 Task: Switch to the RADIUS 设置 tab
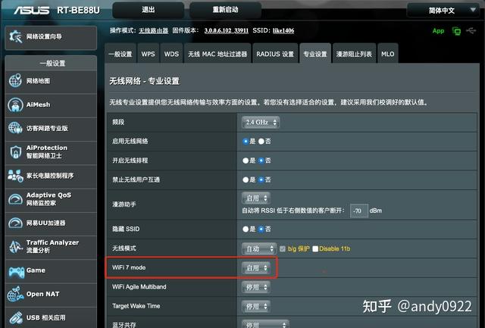click(x=275, y=54)
